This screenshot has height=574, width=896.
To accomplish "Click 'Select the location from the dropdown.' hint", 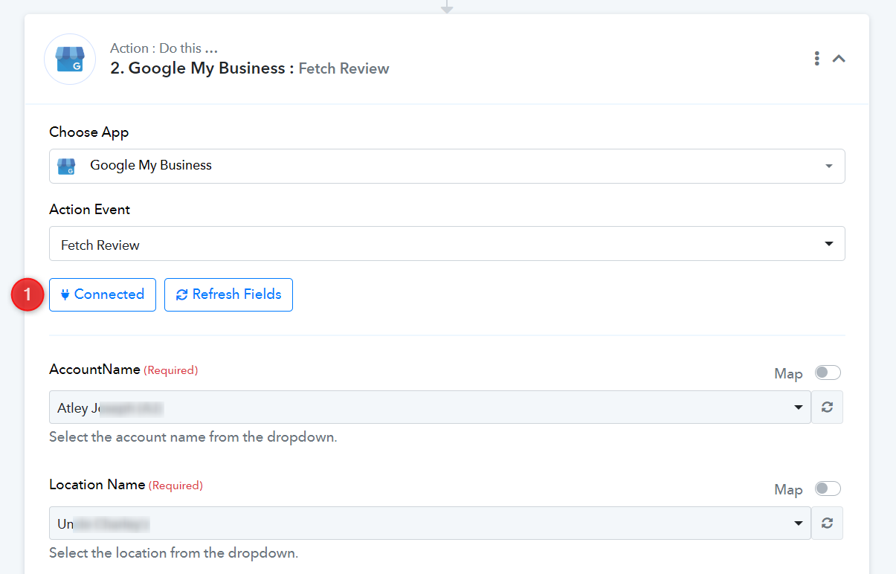I will pos(173,553).
